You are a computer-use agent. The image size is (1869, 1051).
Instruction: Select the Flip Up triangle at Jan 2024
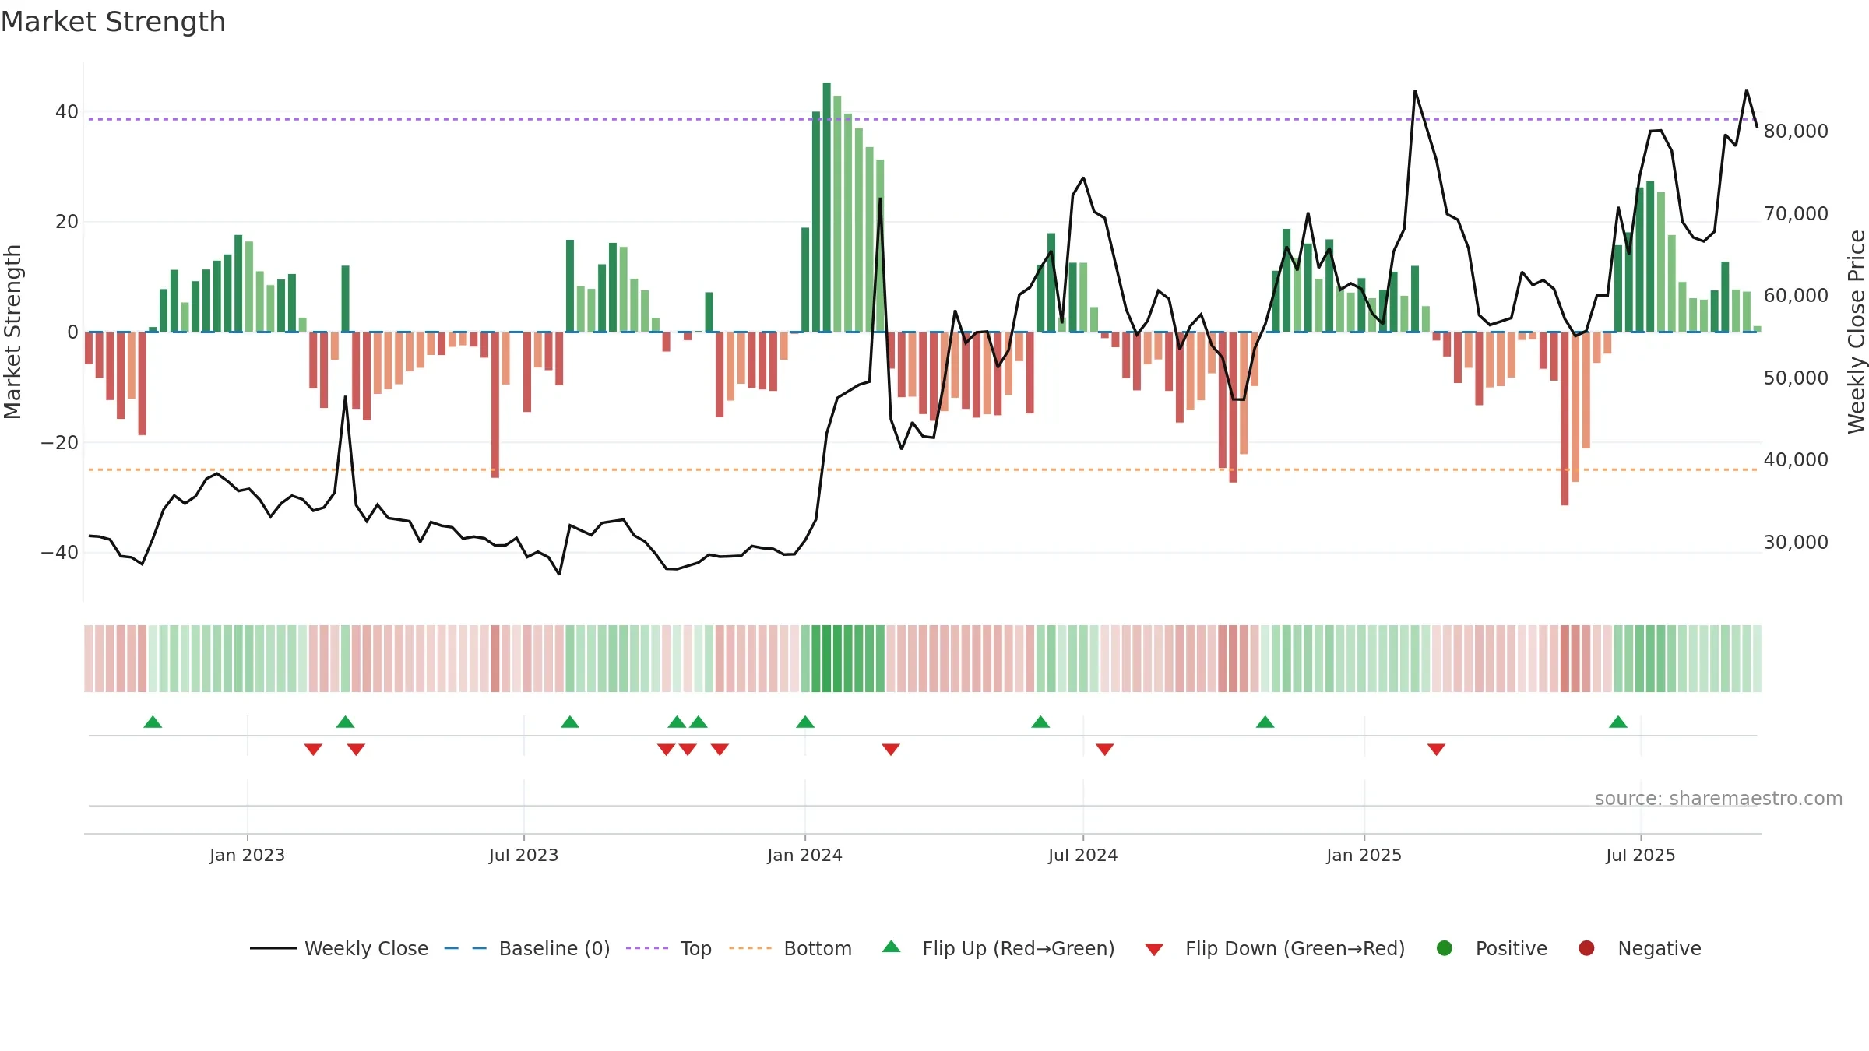click(x=805, y=722)
